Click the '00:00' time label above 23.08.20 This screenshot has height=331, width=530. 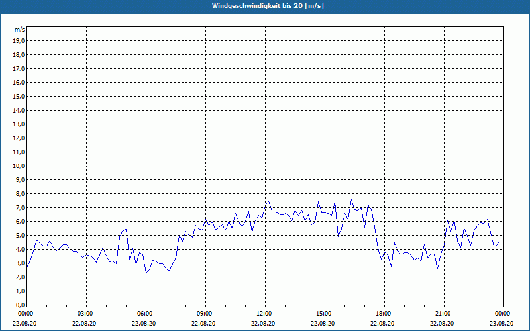point(502,314)
